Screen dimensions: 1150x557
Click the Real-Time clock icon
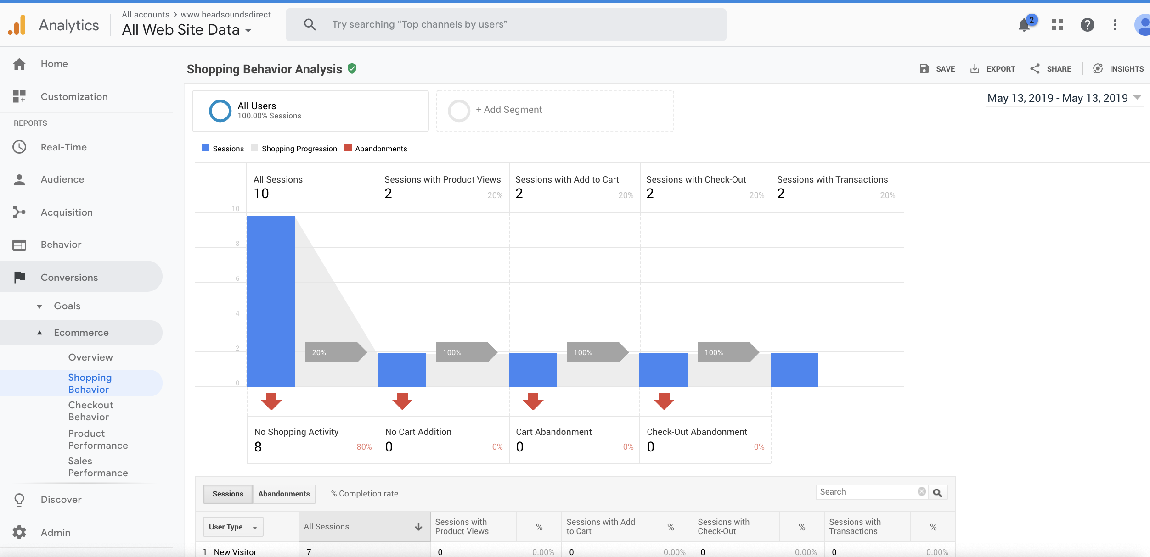coord(19,147)
